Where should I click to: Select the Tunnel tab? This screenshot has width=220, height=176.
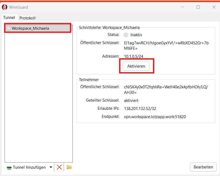tap(9, 18)
